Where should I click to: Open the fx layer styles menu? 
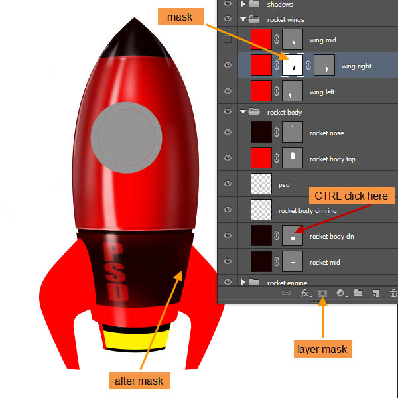(305, 293)
